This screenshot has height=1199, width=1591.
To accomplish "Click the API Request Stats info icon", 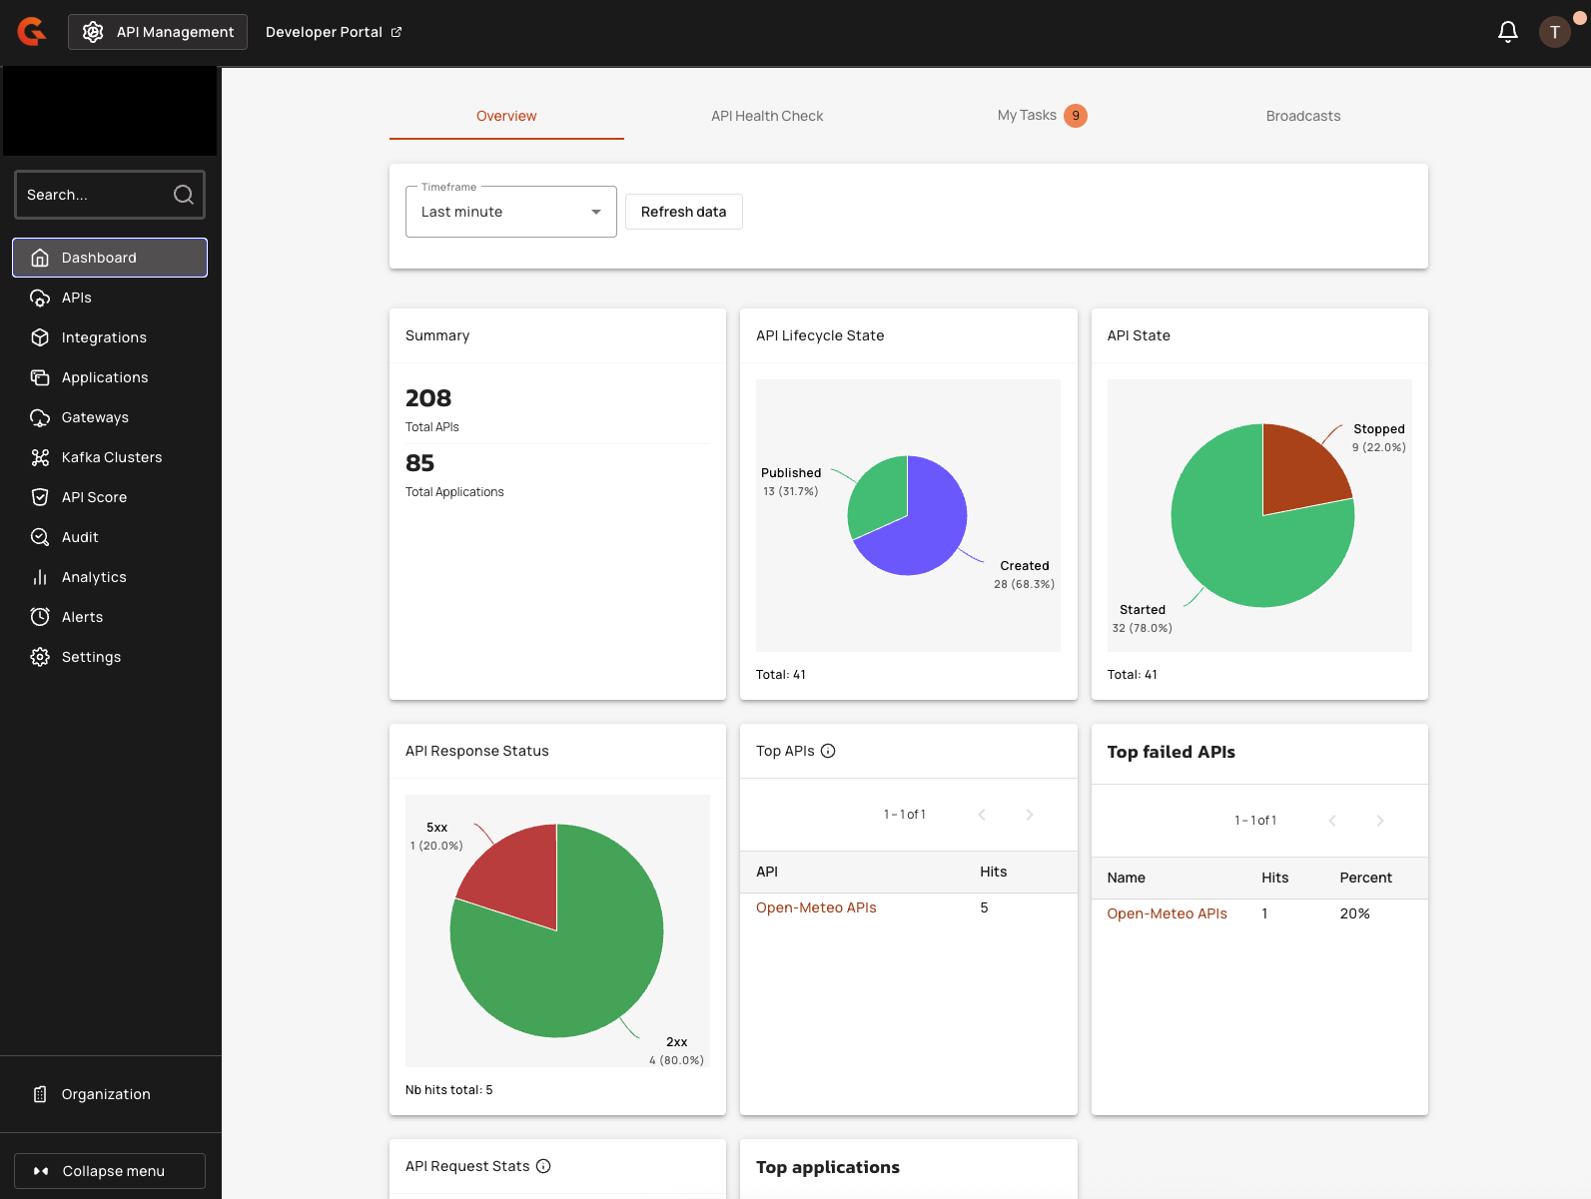I will [543, 1166].
